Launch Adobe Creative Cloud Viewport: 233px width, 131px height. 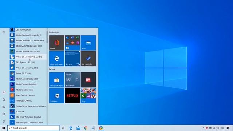coord(28,90)
